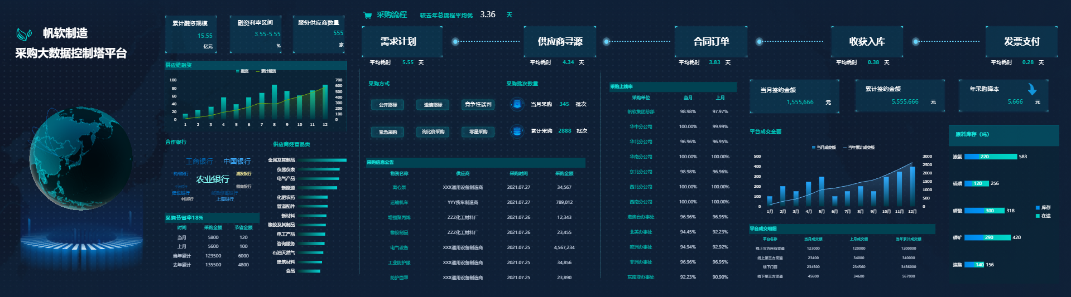Click the 累计采购 database icon
Viewport: 1071px width, 297px height.
point(517,131)
